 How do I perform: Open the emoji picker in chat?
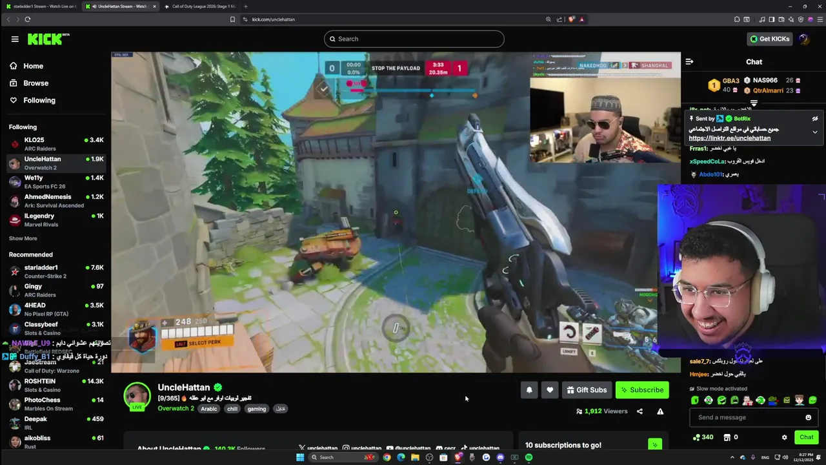[x=809, y=417]
